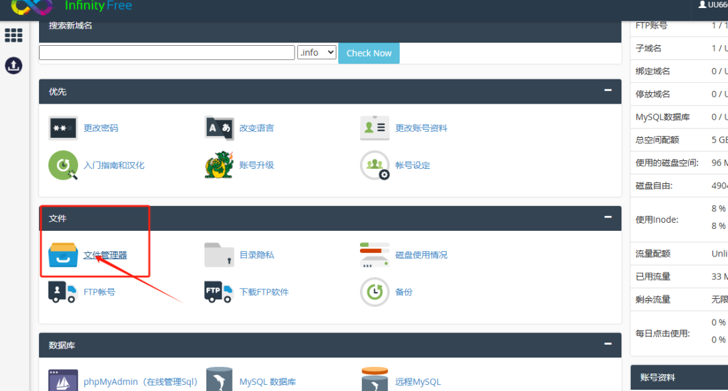Open the 目录隐私 folder lock icon

click(219, 255)
